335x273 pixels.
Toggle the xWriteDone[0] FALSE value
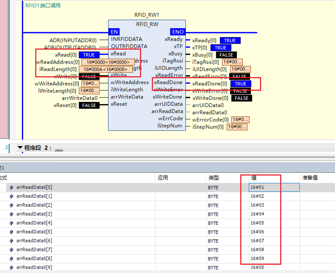(x=242, y=98)
